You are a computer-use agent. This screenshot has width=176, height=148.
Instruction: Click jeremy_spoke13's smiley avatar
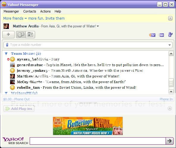pos(12,71)
